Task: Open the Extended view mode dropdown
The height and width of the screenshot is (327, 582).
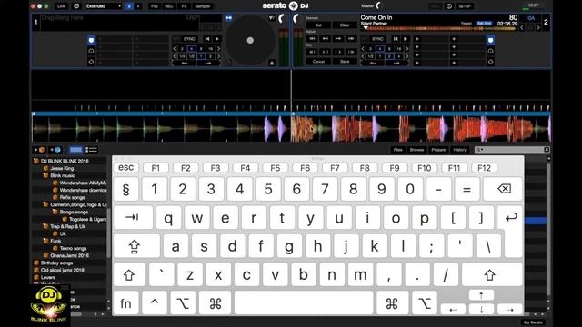Action: tap(103, 6)
